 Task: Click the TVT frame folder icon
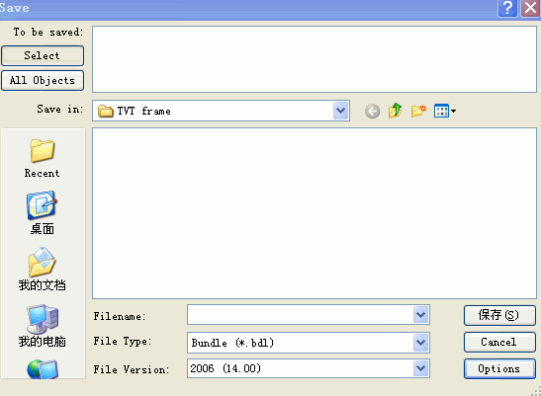[x=106, y=111]
